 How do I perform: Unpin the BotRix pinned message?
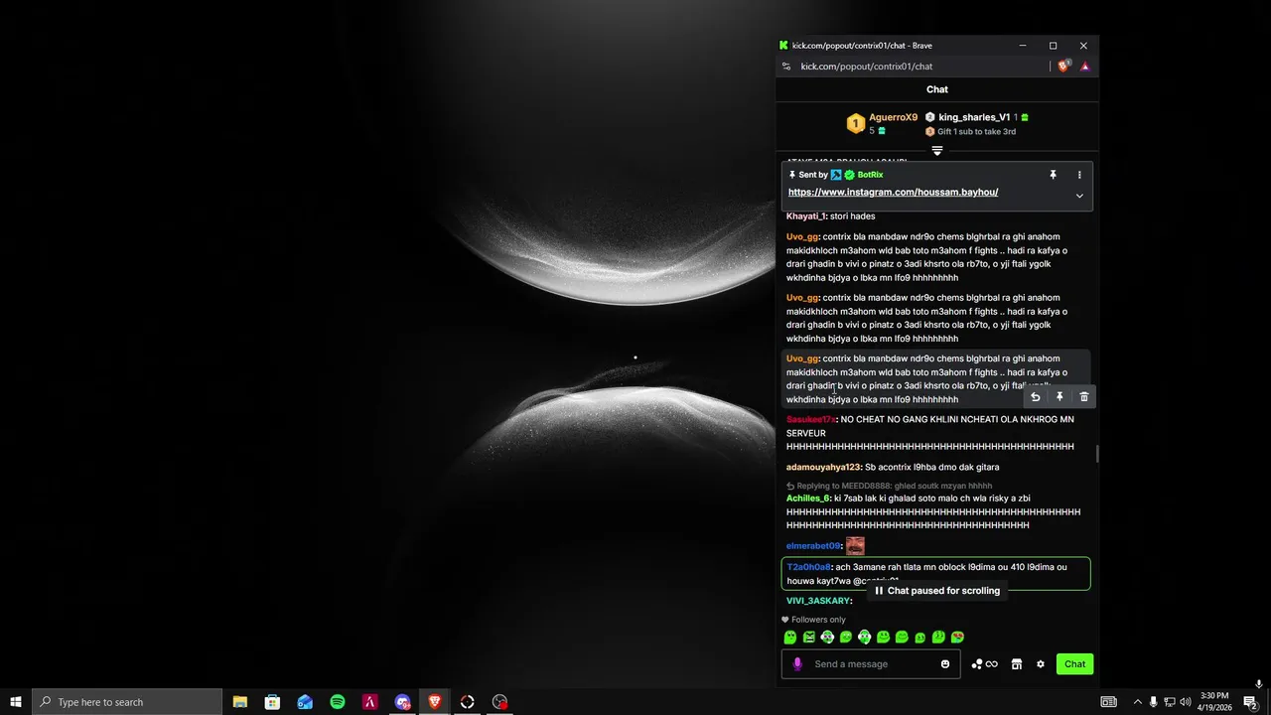[1054, 175]
